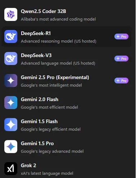Select Gemini 1.5 Pro model title
Viewport: 136px width, 178px height.
(x=37, y=143)
